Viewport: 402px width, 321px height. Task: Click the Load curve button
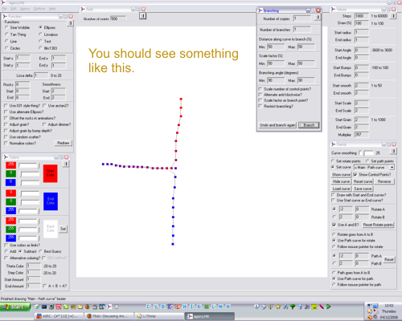click(x=341, y=189)
